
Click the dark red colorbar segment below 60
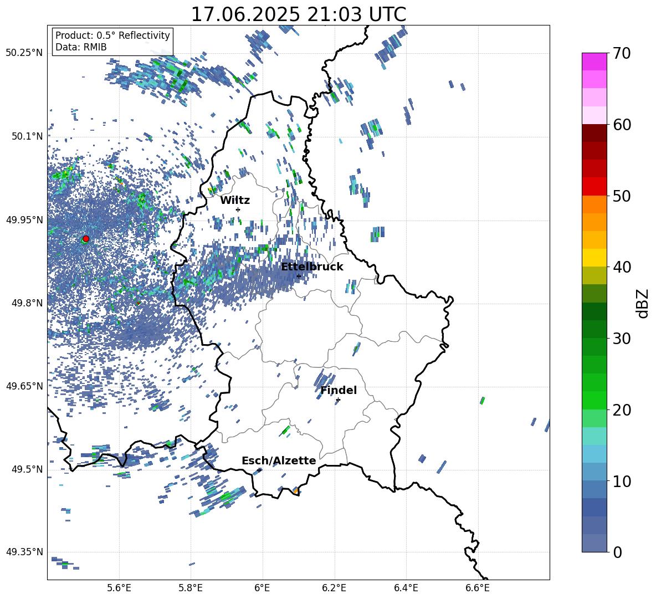tap(594, 133)
